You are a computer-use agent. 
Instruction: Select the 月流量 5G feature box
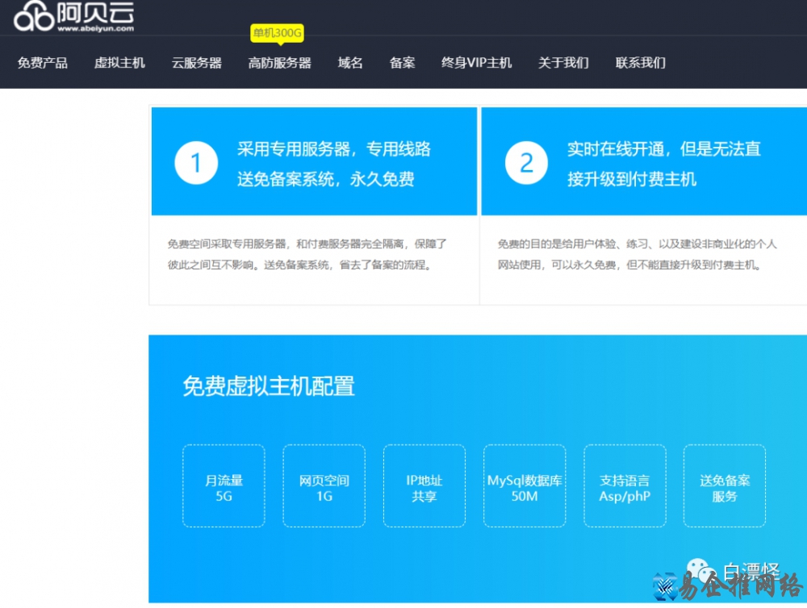(224, 486)
